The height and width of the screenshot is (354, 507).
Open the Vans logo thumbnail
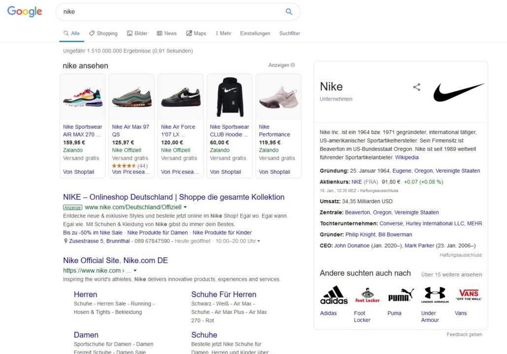469,295
